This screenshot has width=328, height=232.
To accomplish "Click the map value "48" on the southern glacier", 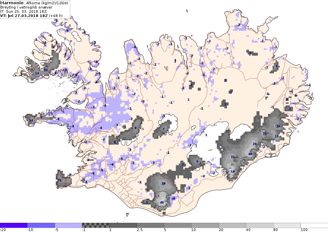I will click(162, 202).
